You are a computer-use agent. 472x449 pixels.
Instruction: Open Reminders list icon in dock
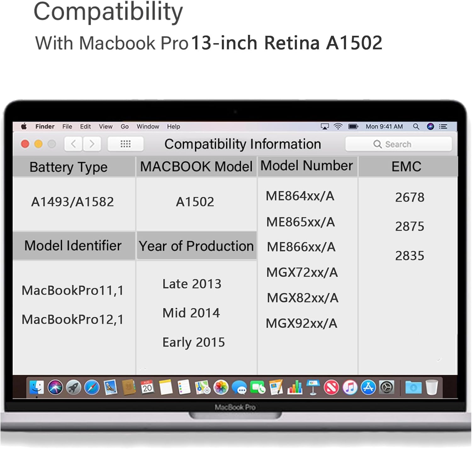click(x=184, y=387)
